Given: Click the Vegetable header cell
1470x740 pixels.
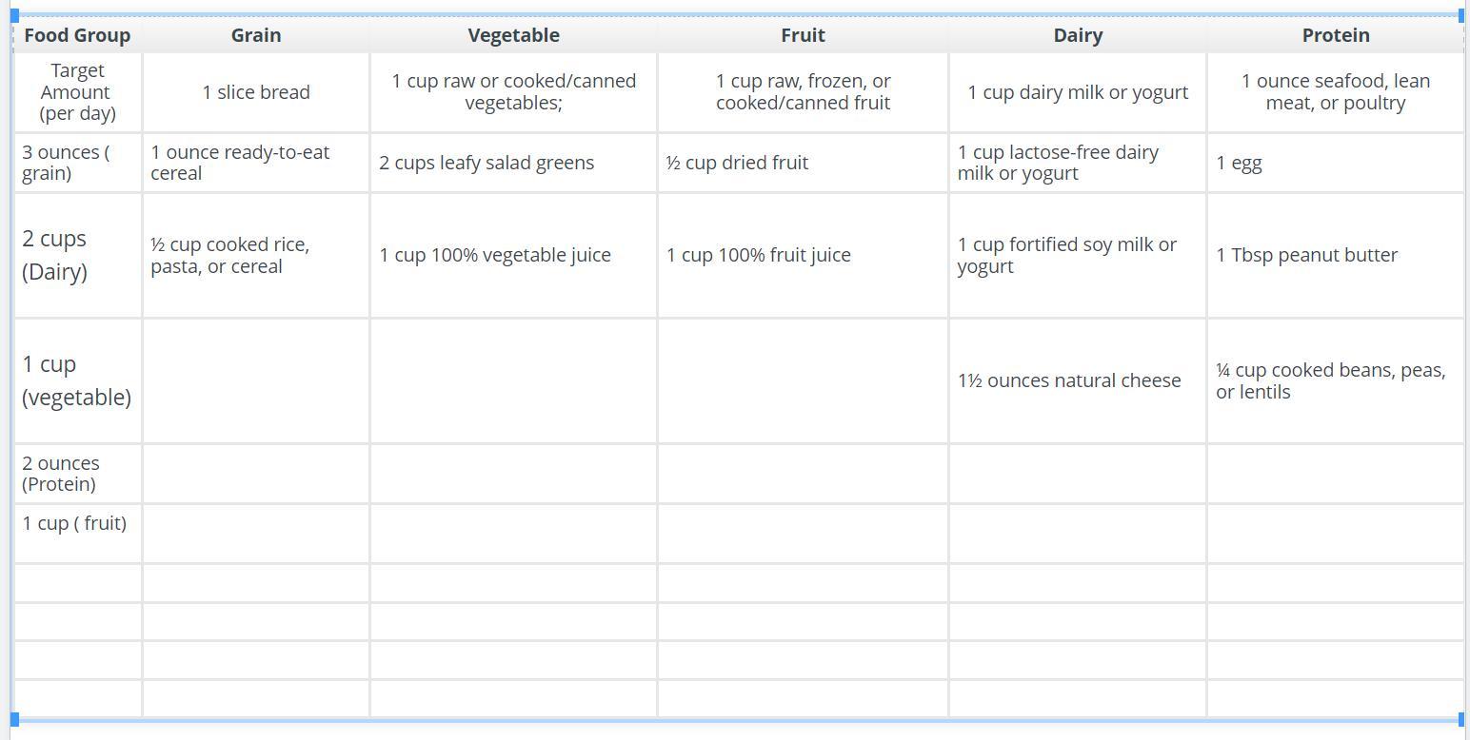Looking at the screenshot, I should point(513,35).
